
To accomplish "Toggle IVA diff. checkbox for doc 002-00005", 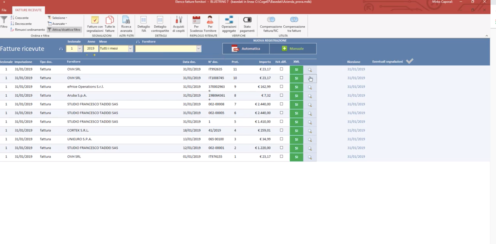I will click(x=282, y=113).
